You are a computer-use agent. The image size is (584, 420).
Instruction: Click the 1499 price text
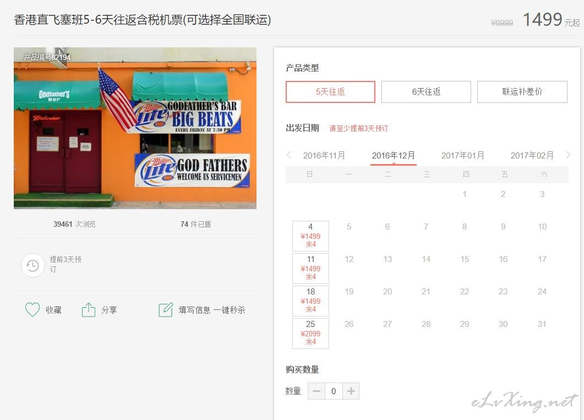click(x=542, y=19)
